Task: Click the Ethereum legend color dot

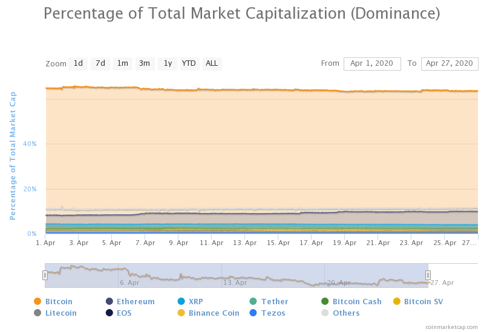Action: tap(110, 301)
